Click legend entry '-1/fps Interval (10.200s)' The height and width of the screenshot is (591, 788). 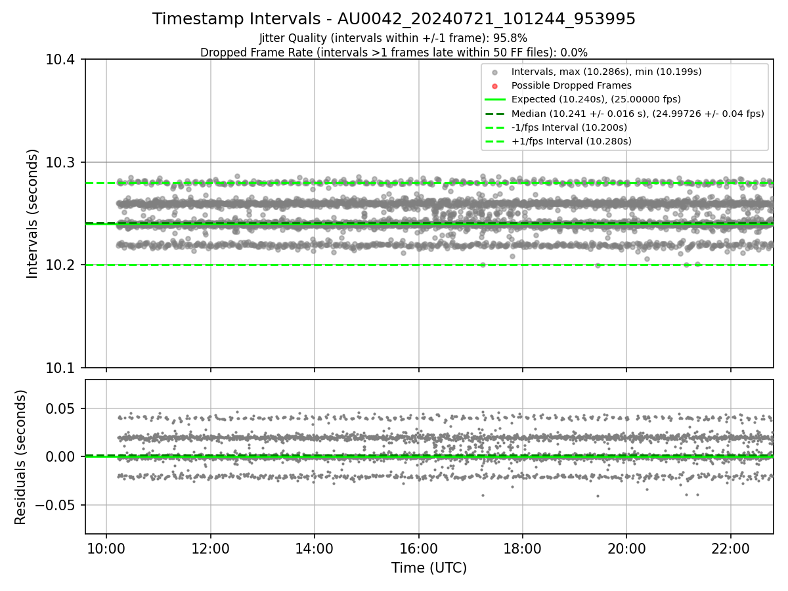pos(569,127)
